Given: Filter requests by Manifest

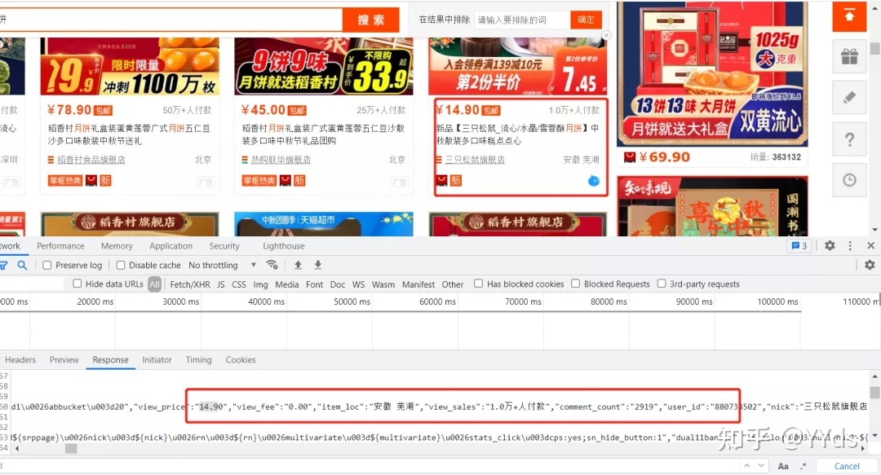Looking at the screenshot, I should click(418, 284).
